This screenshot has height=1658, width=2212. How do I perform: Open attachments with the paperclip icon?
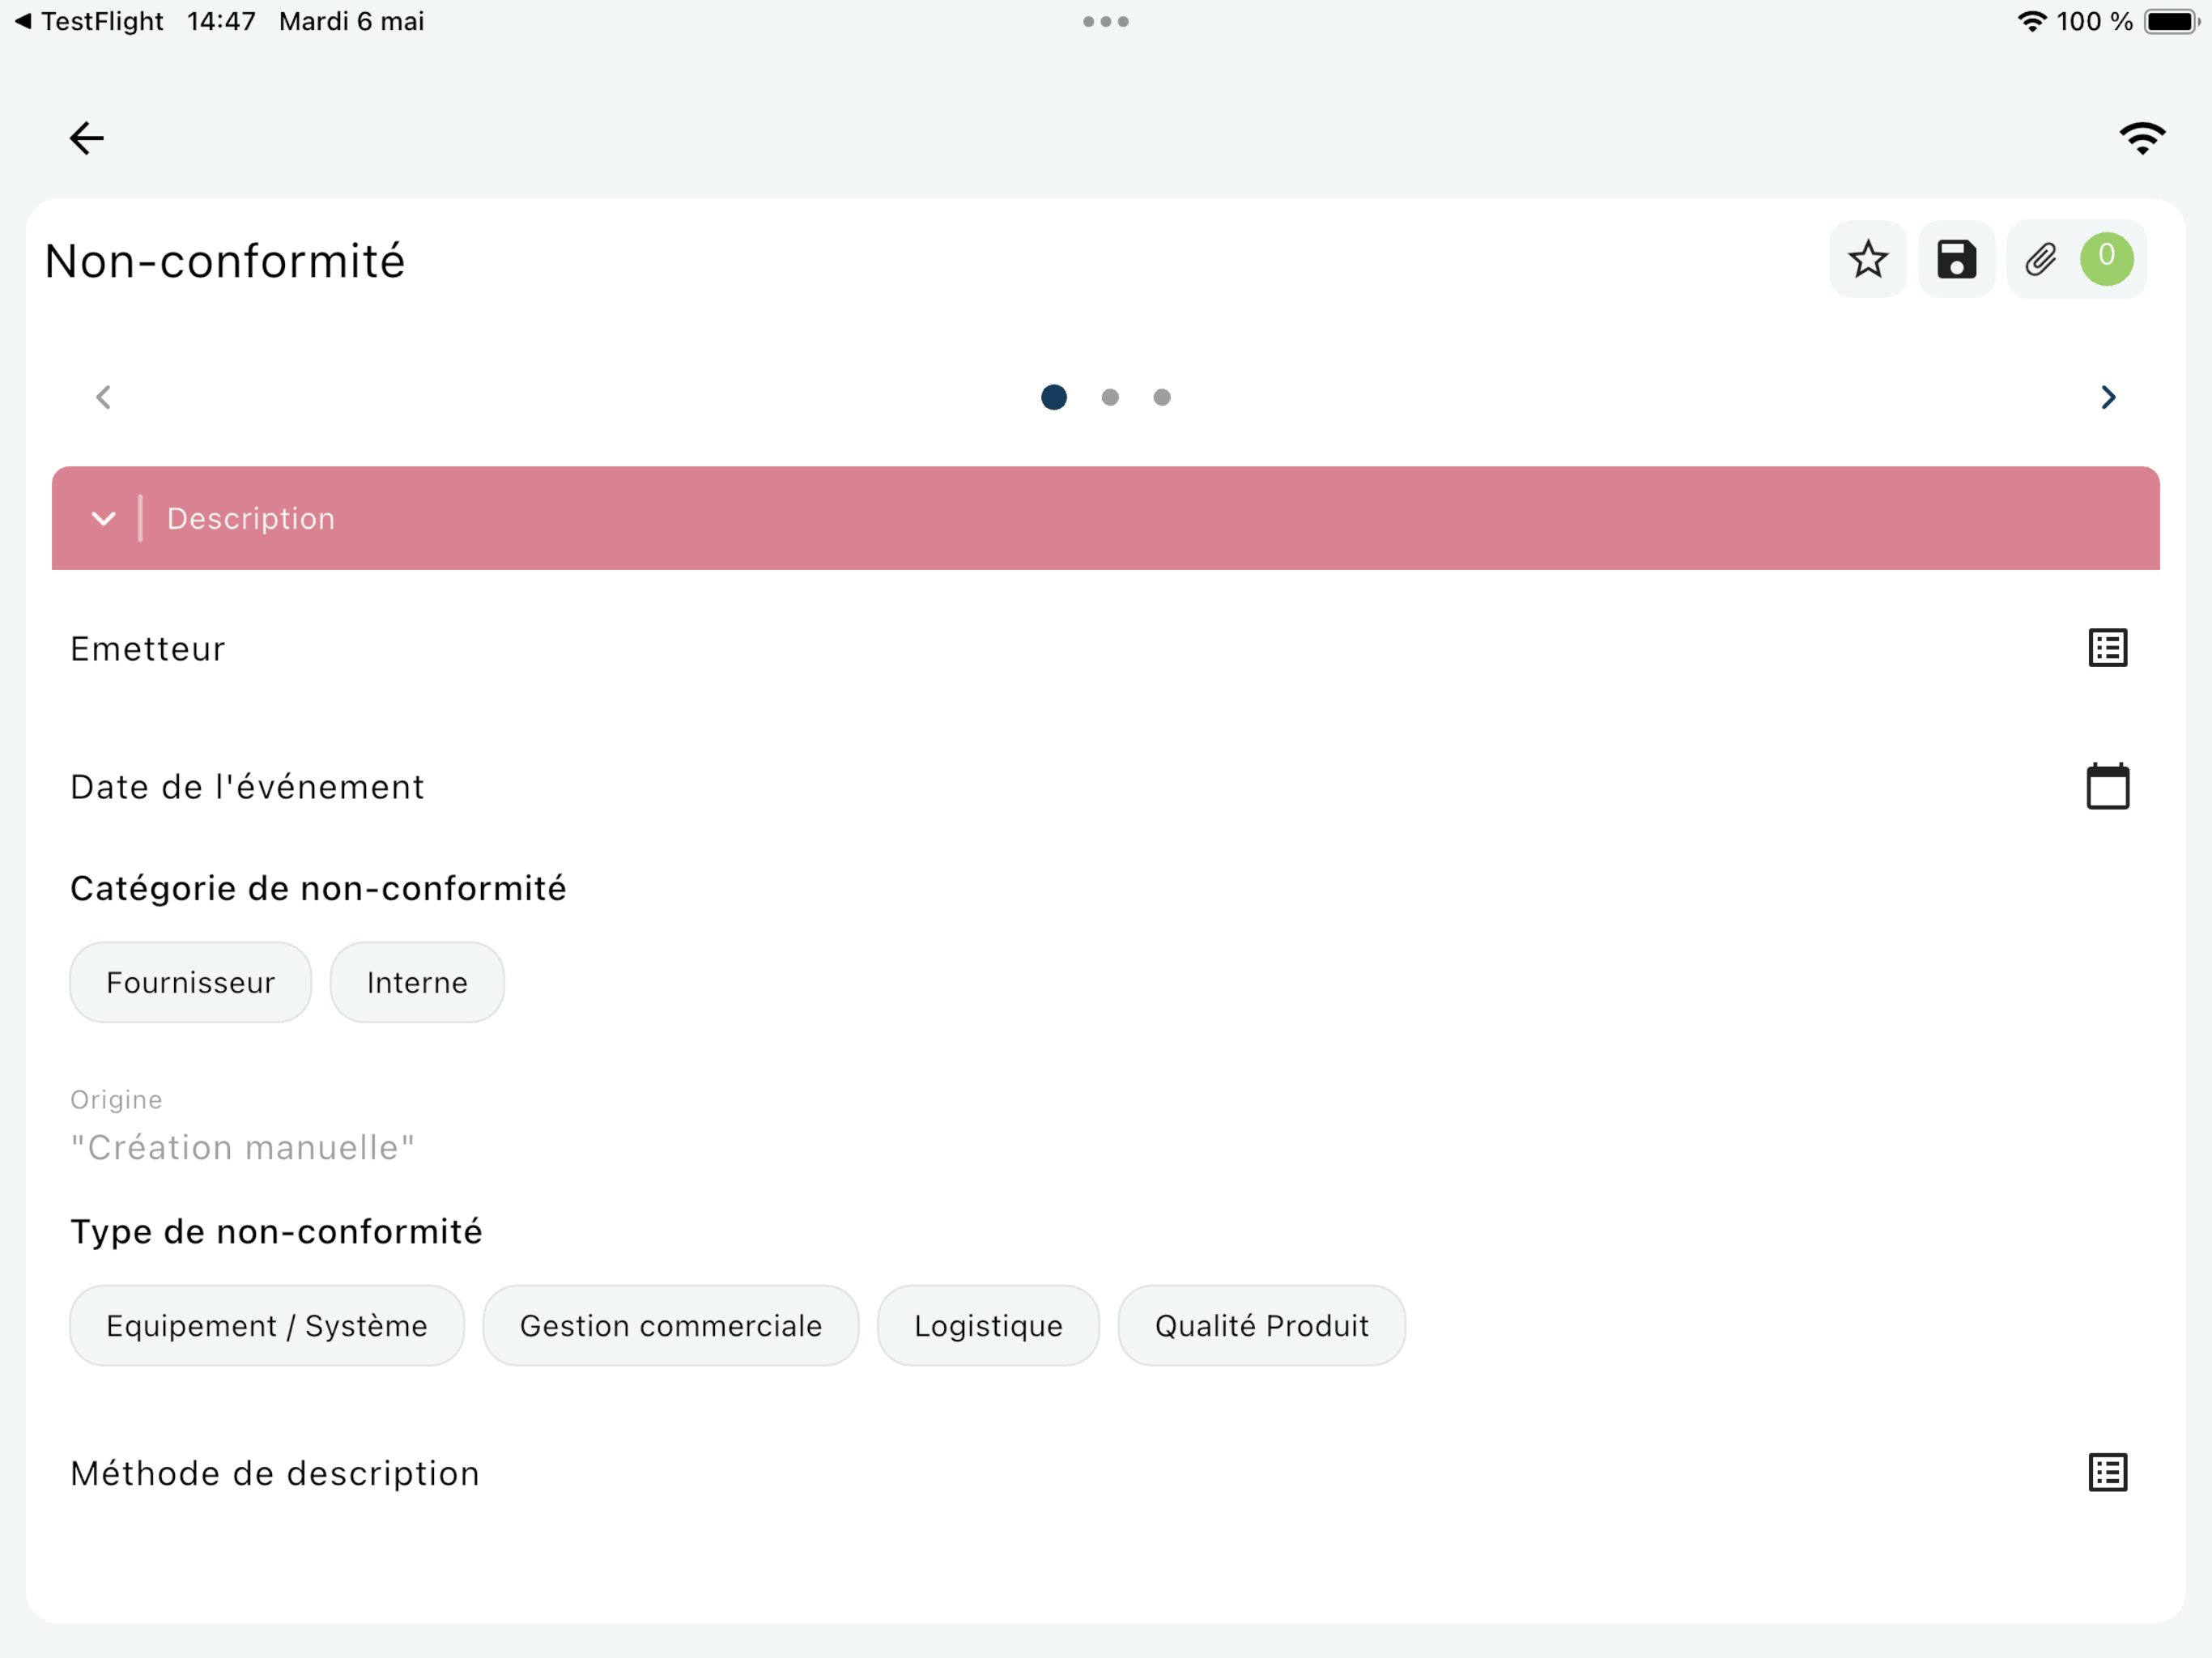pyautogui.click(x=2040, y=259)
